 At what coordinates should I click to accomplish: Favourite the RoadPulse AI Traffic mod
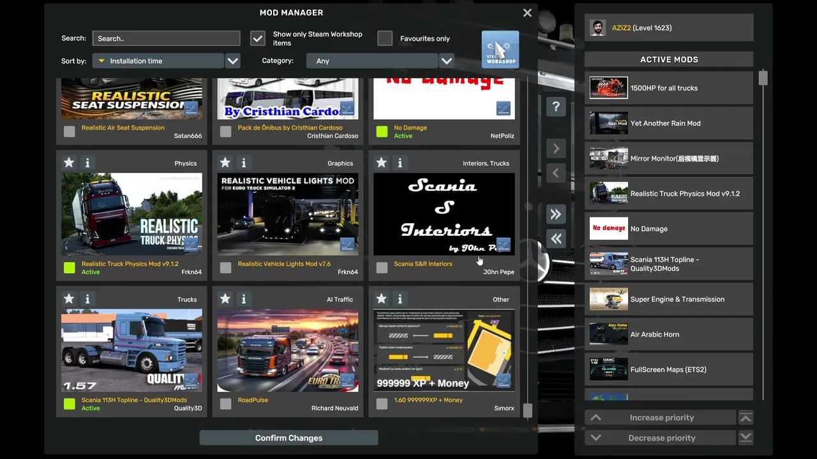coord(225,298)
